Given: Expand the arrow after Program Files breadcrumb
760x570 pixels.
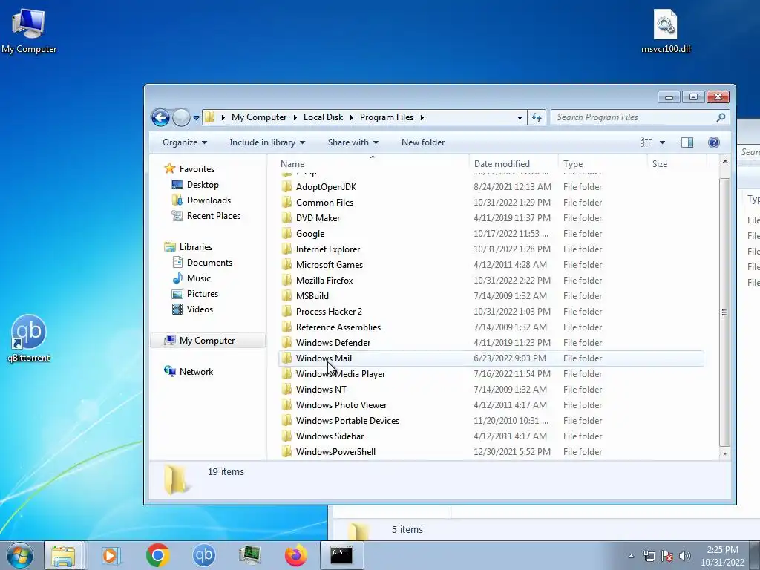Looking at the screenshot, I should click(x=422, y=117).
